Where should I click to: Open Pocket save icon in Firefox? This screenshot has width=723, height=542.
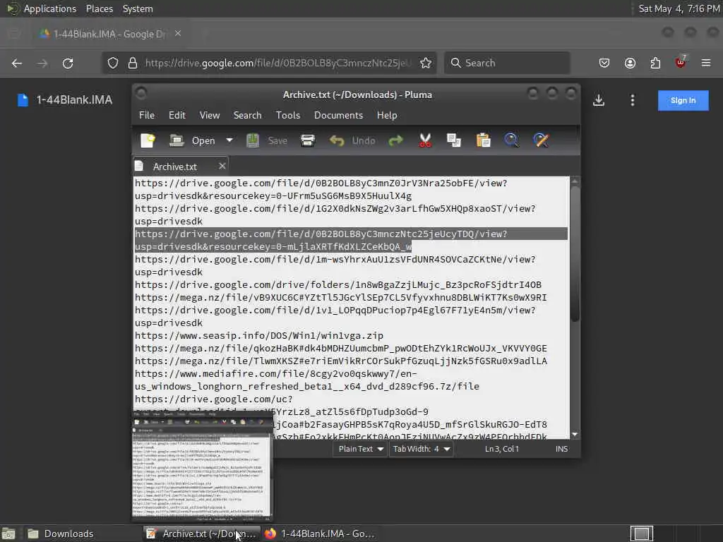604,63
